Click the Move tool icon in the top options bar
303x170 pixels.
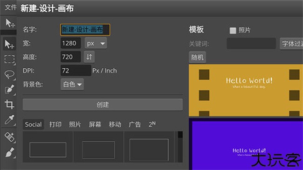click(x=10, y=23)
